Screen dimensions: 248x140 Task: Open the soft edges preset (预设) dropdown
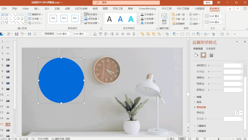click(239, 113)
